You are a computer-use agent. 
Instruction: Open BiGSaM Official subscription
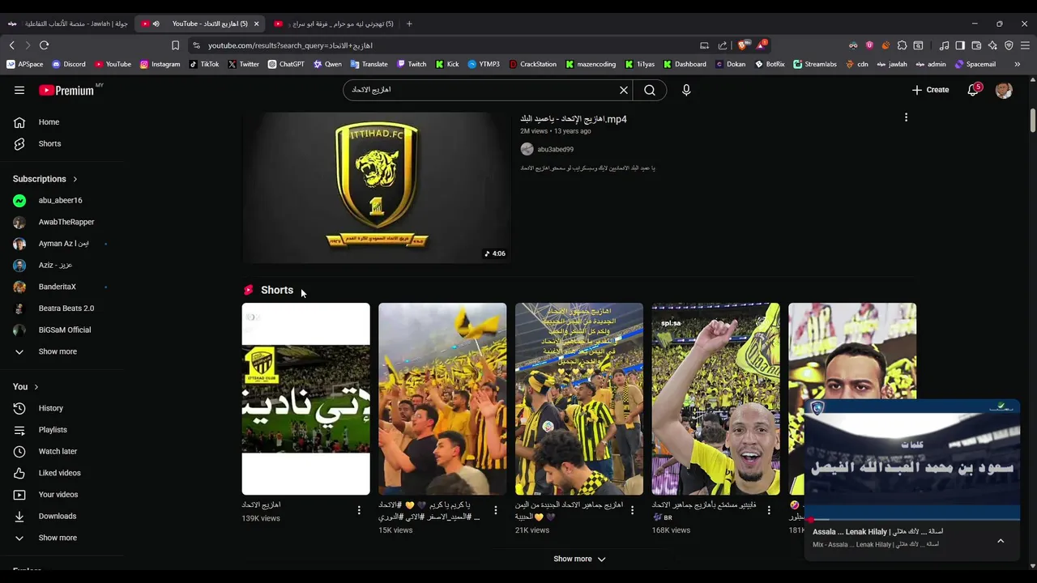click(64, 330)
